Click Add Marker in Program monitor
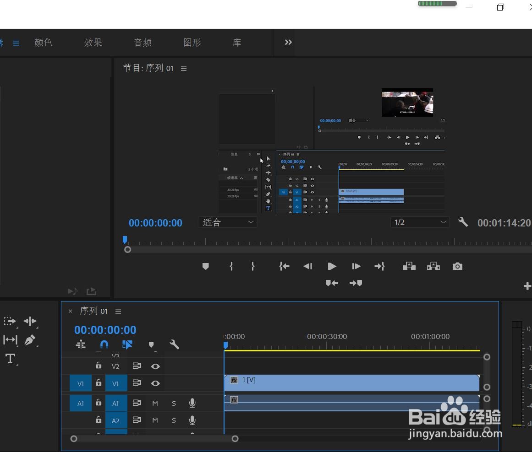Viewport: 532px width, 452px height. tap(205, 266)
